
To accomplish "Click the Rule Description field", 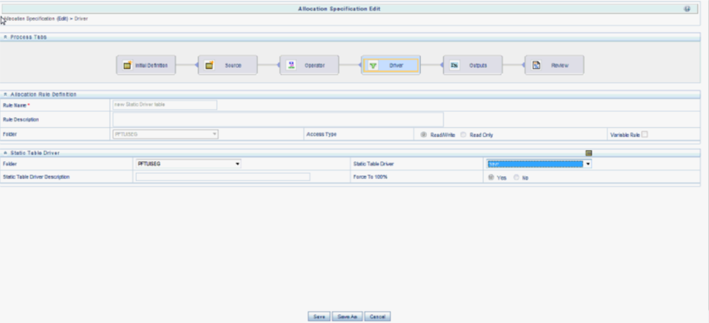I will pos(277,119).
